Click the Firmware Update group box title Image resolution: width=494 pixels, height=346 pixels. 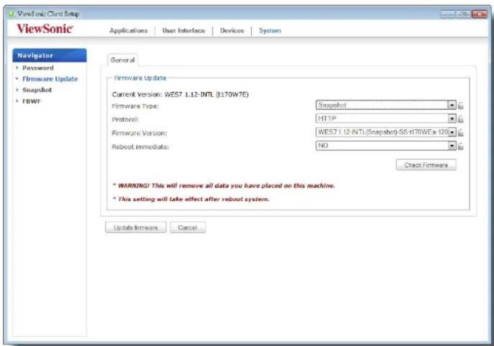coord(140,78)
